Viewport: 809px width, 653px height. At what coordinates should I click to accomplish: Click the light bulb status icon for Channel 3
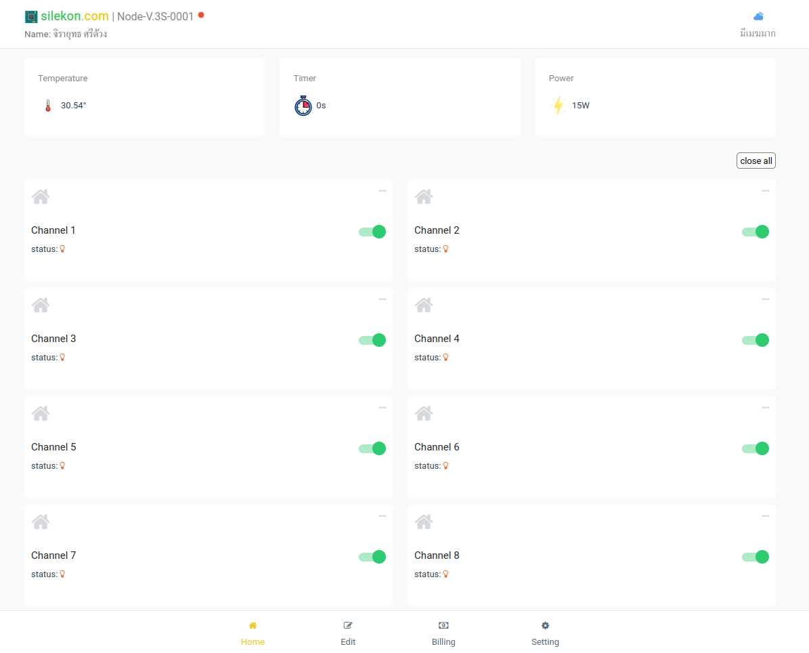pyautogui.click(x=63, y=358)
